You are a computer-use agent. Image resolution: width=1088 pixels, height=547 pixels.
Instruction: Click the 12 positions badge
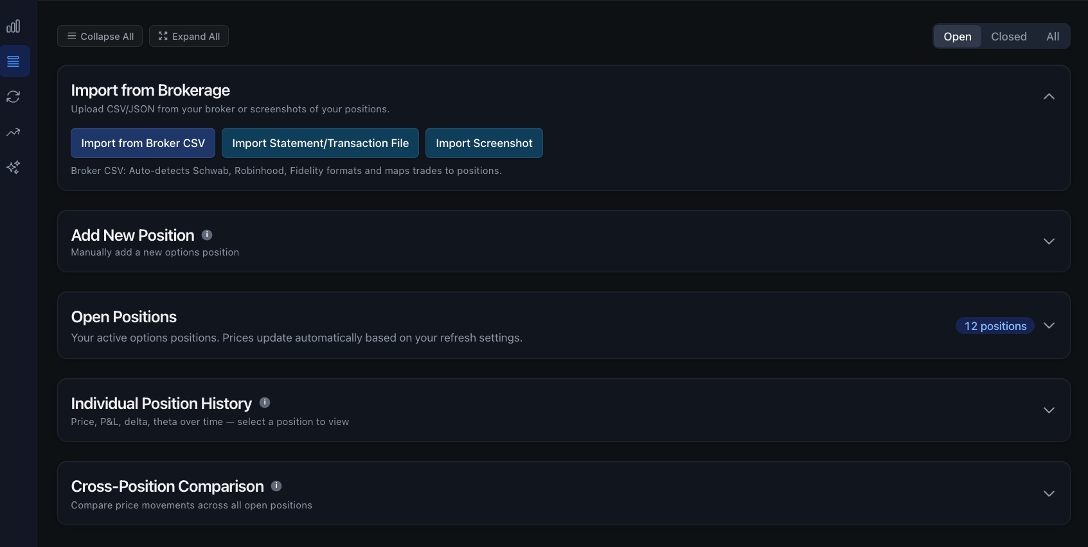[995, 326]
